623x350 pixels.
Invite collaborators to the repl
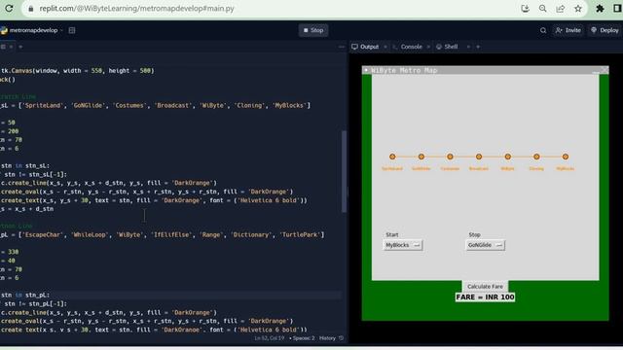tap(568, 30)
